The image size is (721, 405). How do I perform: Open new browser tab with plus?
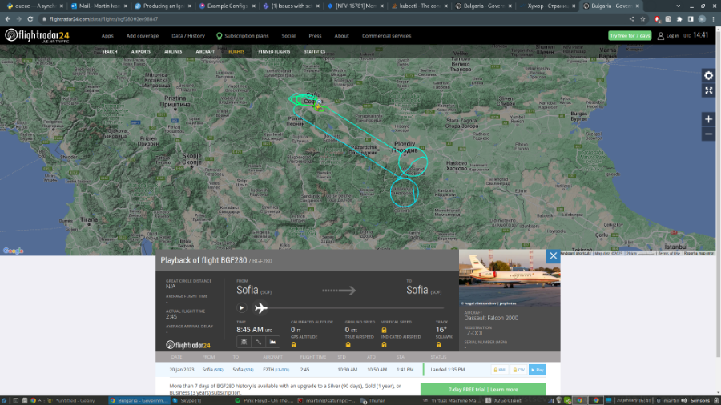tap(651, 6)
